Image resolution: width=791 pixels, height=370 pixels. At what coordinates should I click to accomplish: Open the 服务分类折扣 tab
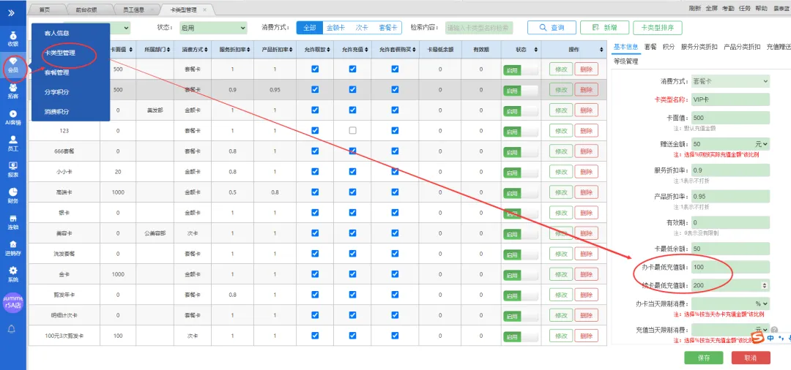tap(699, 46)
